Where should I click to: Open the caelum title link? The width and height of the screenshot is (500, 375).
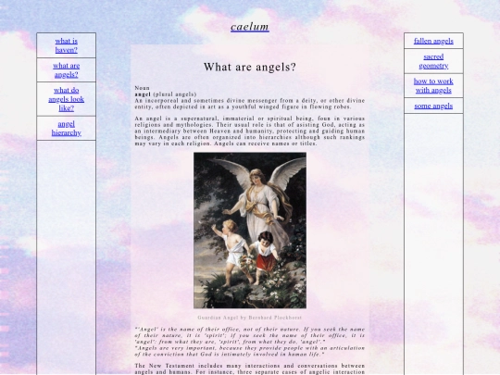coord(250,27)
